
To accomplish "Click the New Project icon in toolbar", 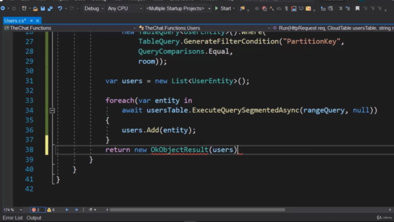I will (x=24, y=9).
